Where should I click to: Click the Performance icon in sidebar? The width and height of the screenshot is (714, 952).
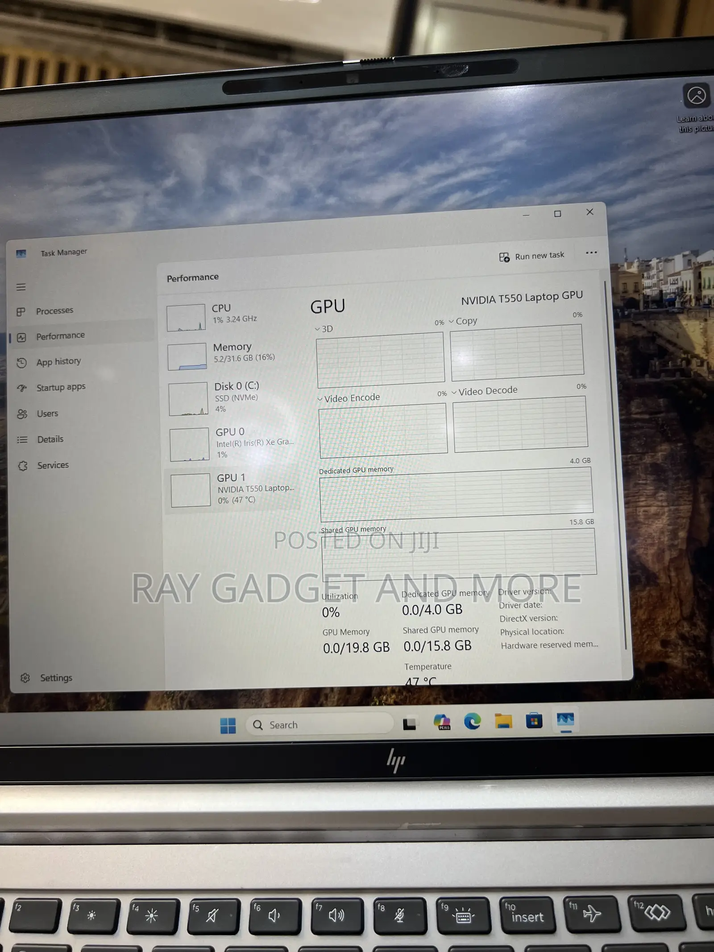pyautogui.click(x=21, y=337)
